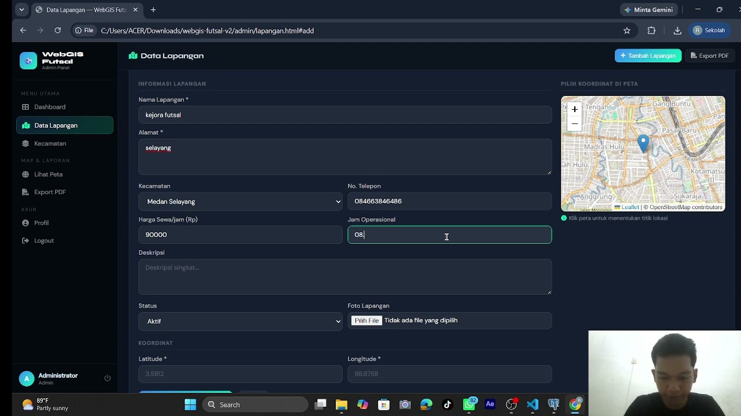Click Pilih File to upload photo
The height and width of the screenshot is (416, 741).
(366, 321)
